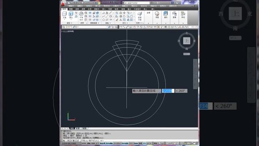The height and width of the screenshot is (146, 259).
Task: Click the Plot icon in quick access toolbar
Action: 83,3
